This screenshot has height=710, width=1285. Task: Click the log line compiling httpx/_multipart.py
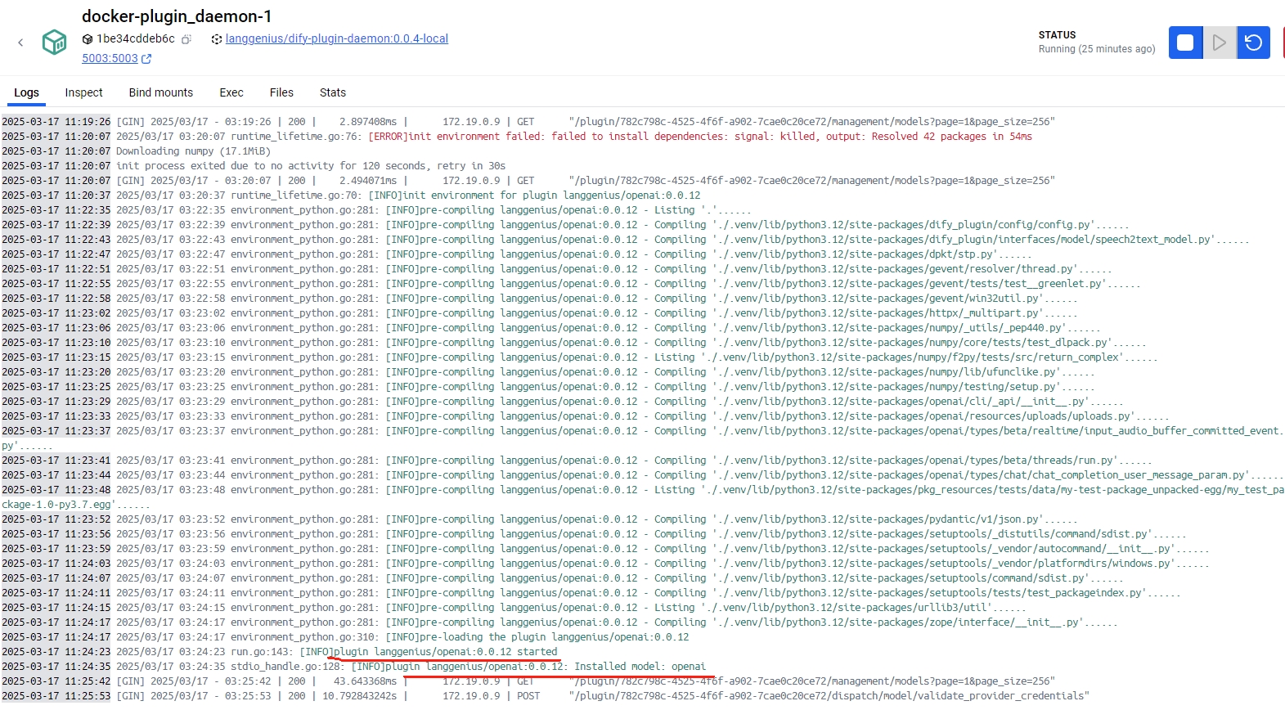coord(540,313)
